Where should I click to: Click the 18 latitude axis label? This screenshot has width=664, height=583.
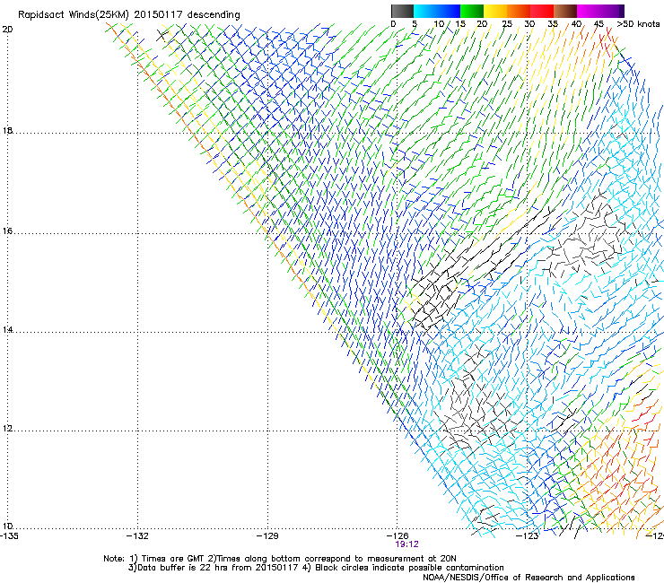click(x=7, y=130)
